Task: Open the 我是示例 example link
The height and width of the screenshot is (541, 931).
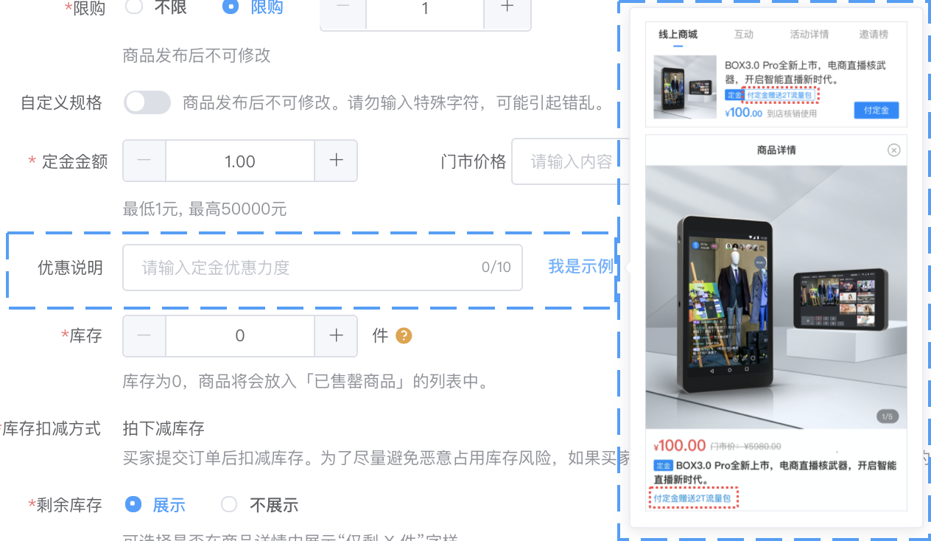Action: point(580,267)
